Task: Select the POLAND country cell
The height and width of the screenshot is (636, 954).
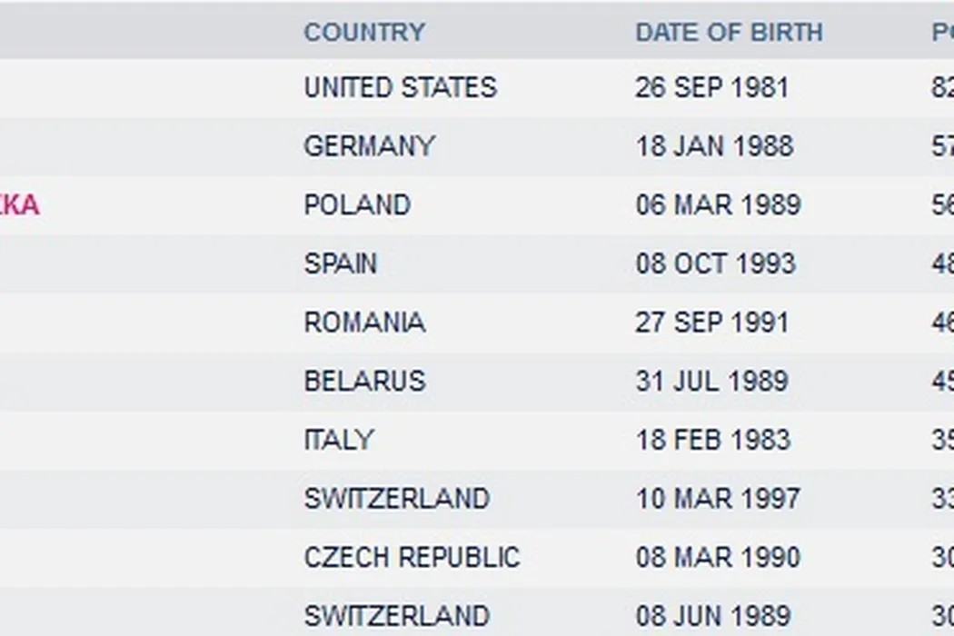Action: (x=357, y=205)
